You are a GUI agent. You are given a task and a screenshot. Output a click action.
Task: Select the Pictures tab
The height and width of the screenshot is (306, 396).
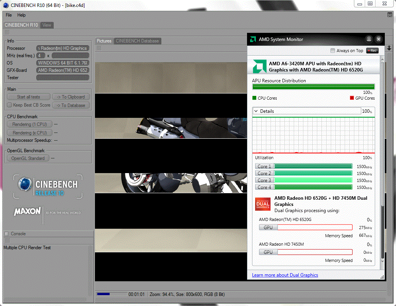pyautogui.click(x=104, y=41)
